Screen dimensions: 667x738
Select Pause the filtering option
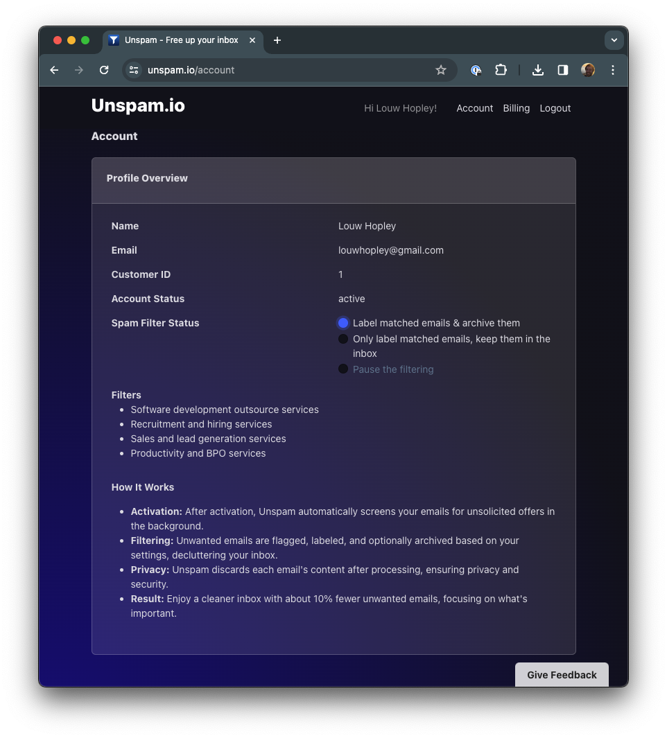[343, 369]
